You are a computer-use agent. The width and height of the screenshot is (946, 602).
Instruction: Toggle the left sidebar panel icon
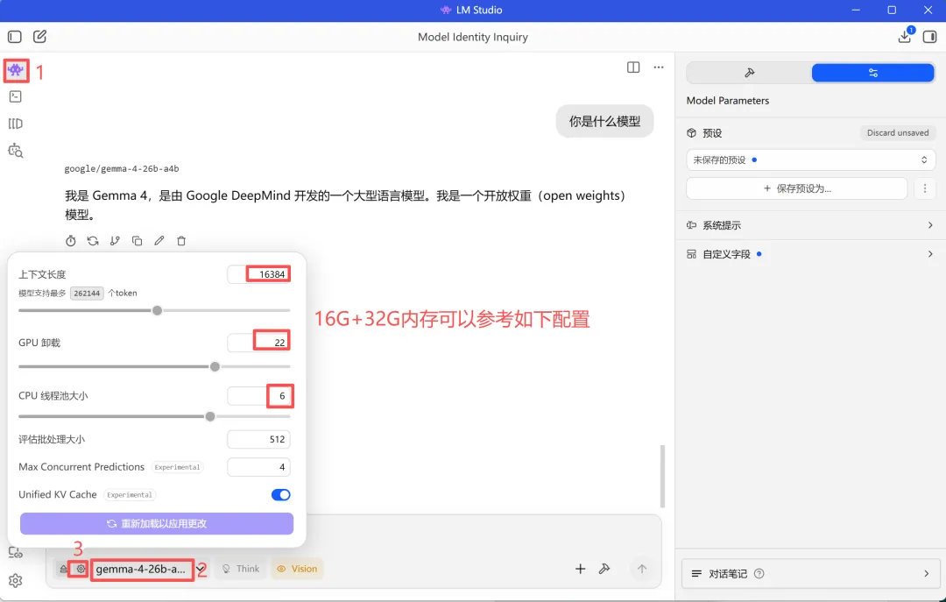click(15, 37)
